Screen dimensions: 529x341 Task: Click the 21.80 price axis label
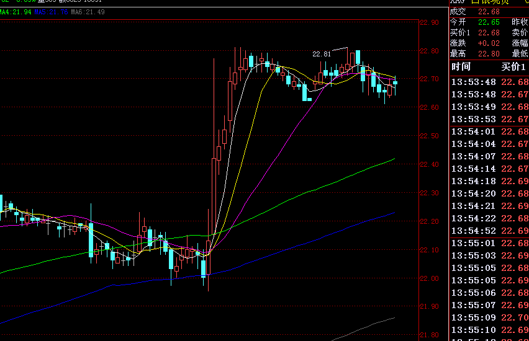click(x=429, y=335)
